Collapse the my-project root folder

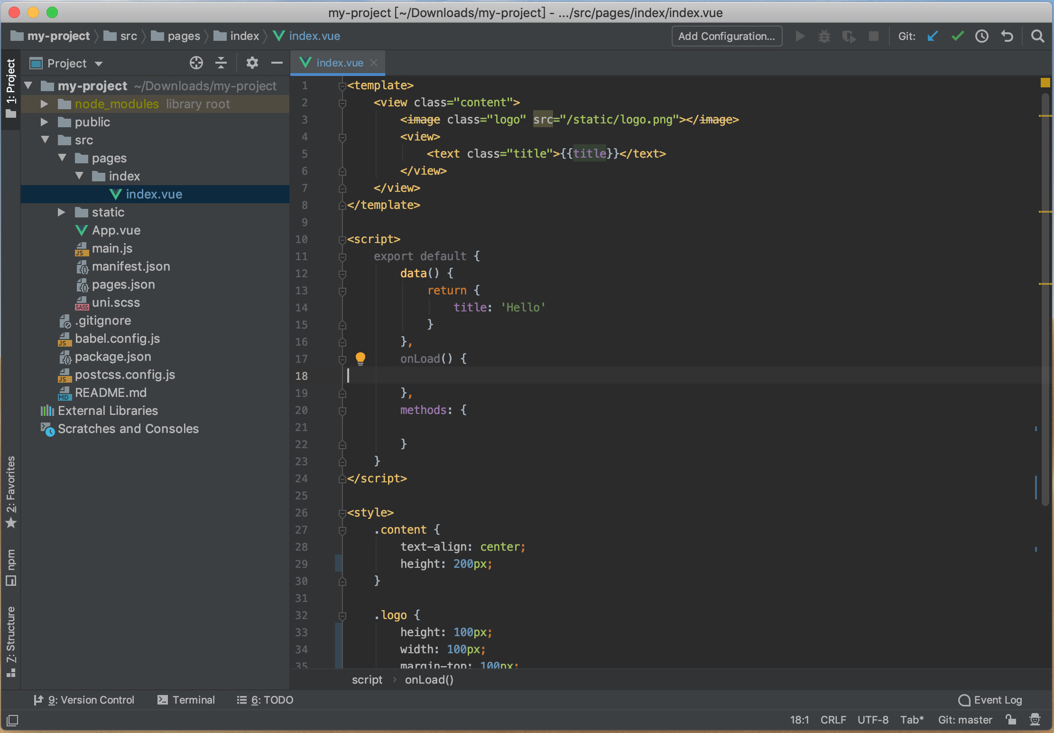pyautogui.click(x=28, y=85)
